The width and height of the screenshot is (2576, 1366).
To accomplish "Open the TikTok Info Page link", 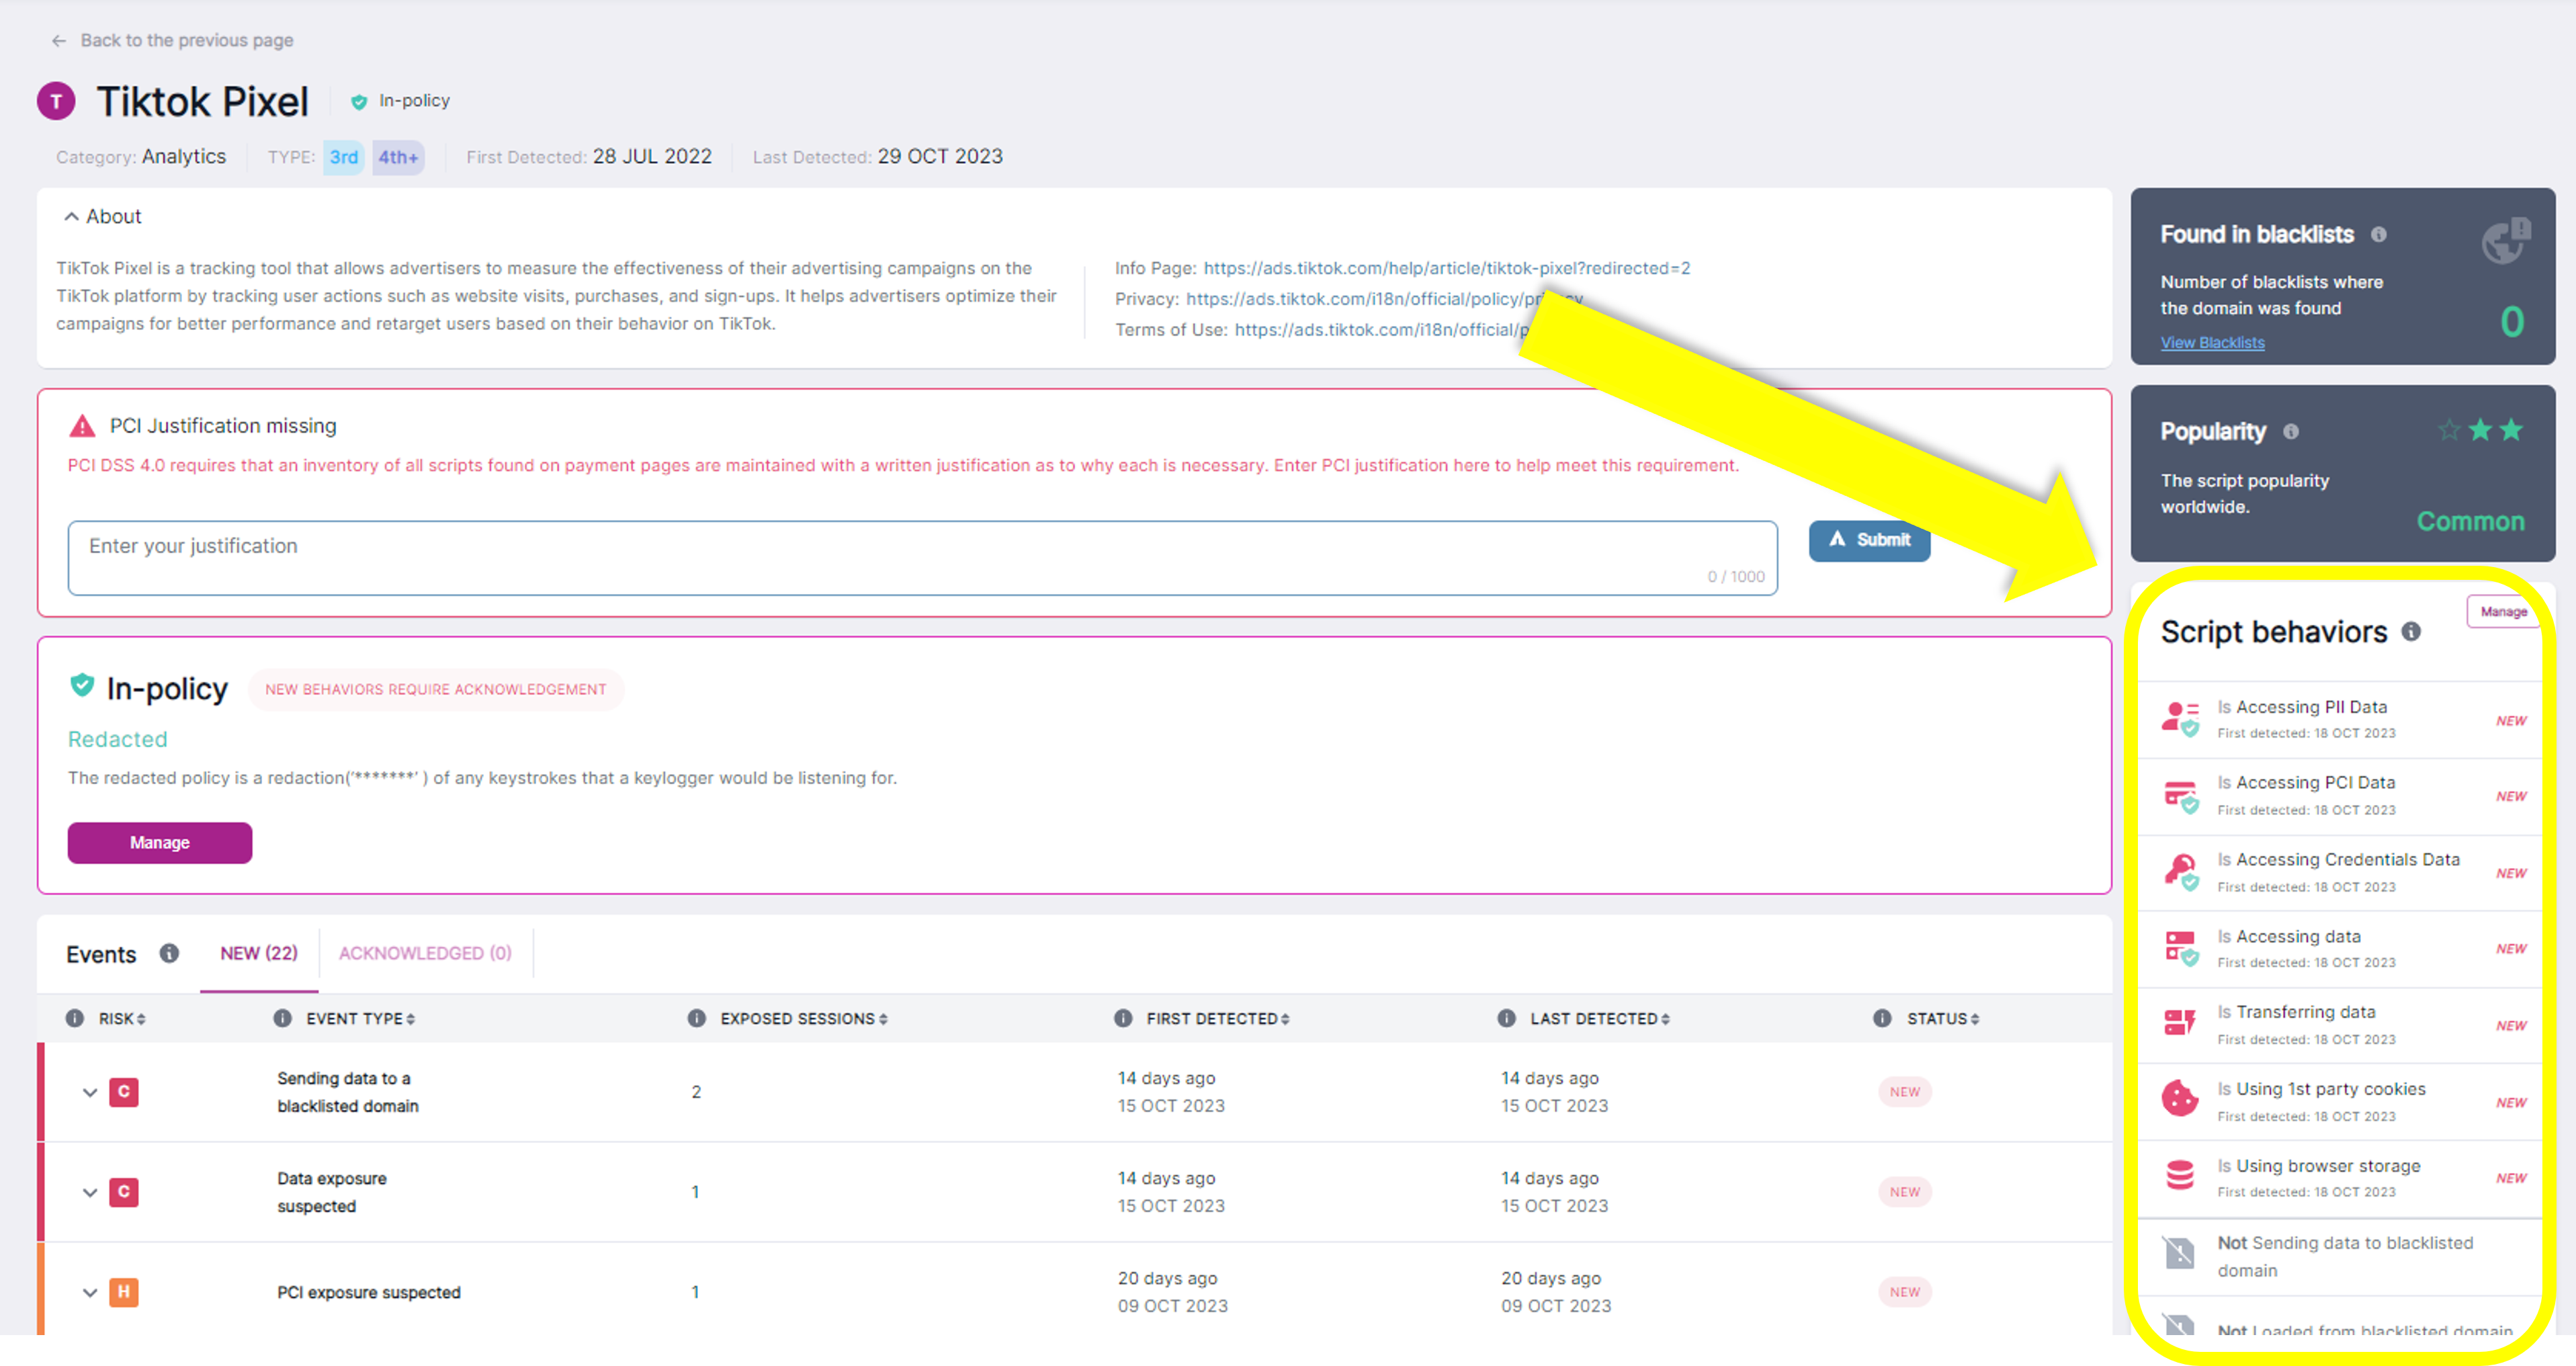I will click(x=1446, y=268).
